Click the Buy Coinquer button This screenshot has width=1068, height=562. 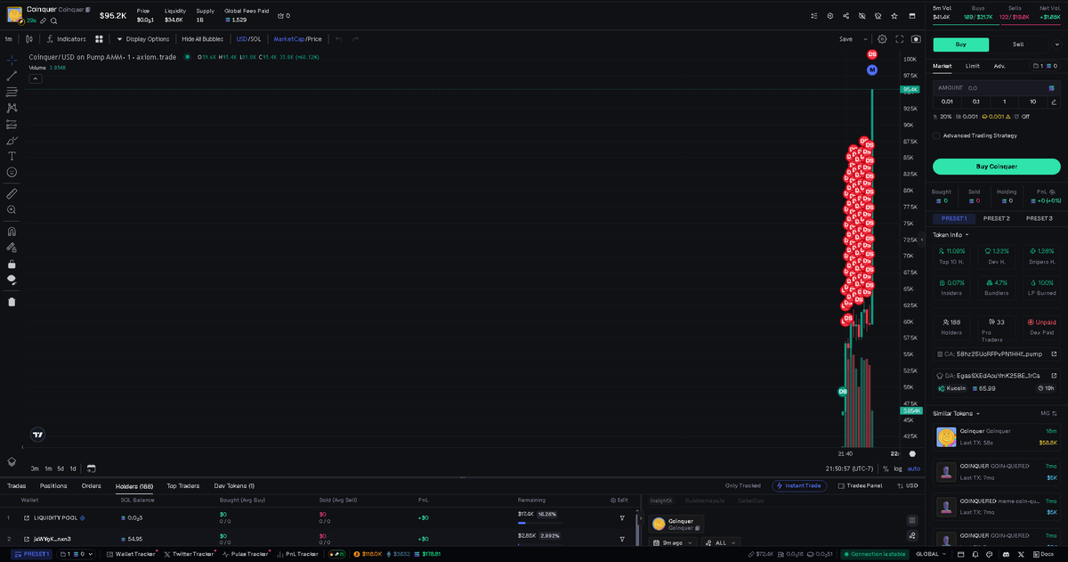coord(997,166)
